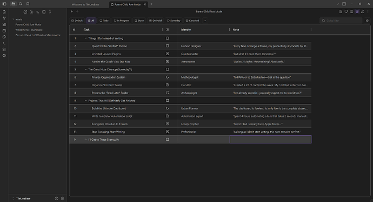Select the Methodologist identity cell
Image resolution: width=373 pixels, height=202 pixels.
pos(204,77)
